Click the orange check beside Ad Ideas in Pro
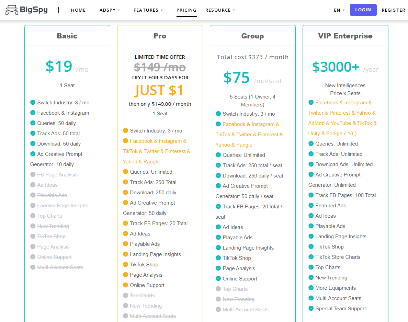Image resolution: width=408 pixels, height=322 pixels. 126,233
